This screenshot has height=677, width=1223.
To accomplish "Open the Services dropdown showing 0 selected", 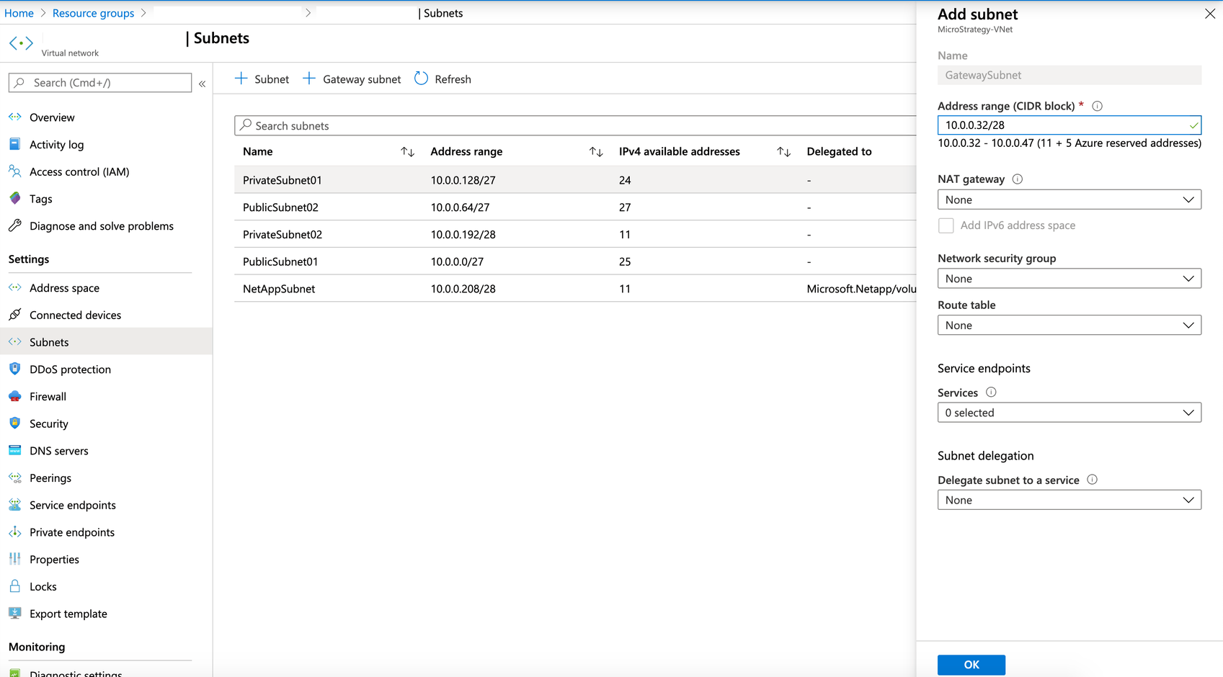I will point(1069,413).
